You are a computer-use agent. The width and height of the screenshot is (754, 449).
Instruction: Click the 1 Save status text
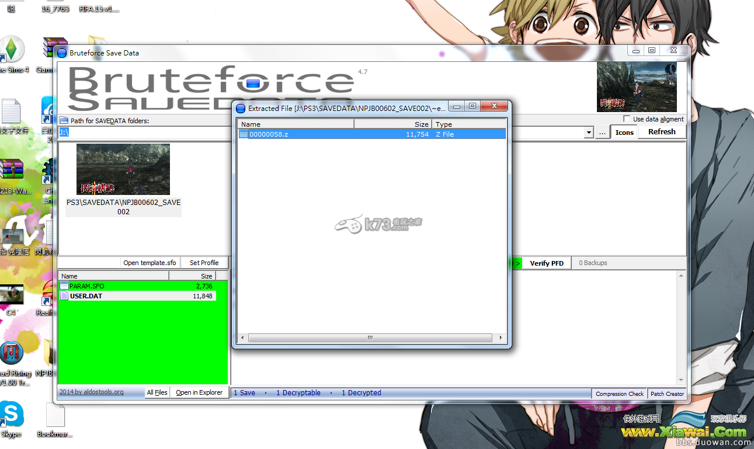(245, 393)
